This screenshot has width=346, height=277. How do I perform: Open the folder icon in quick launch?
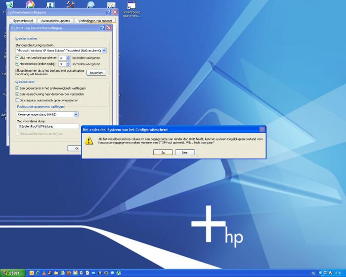click(x=56, y=273)
